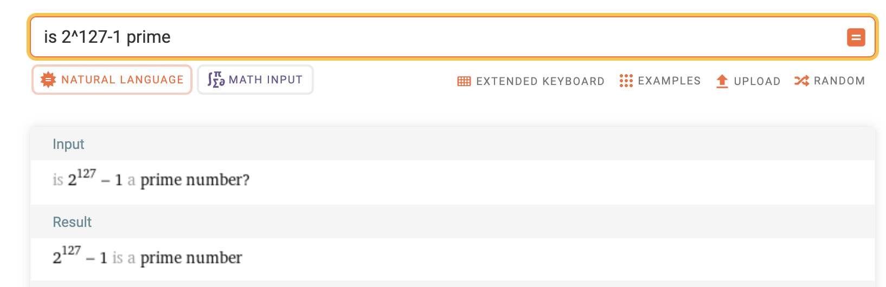Click the Random shuffle arrows icon
Viewport: 886px width, 287px height.
coord(801,81)
